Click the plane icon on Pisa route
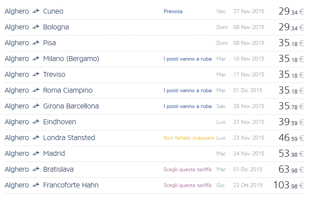Image resolution: width=313 pixels, height=198 pixels. 36,43
